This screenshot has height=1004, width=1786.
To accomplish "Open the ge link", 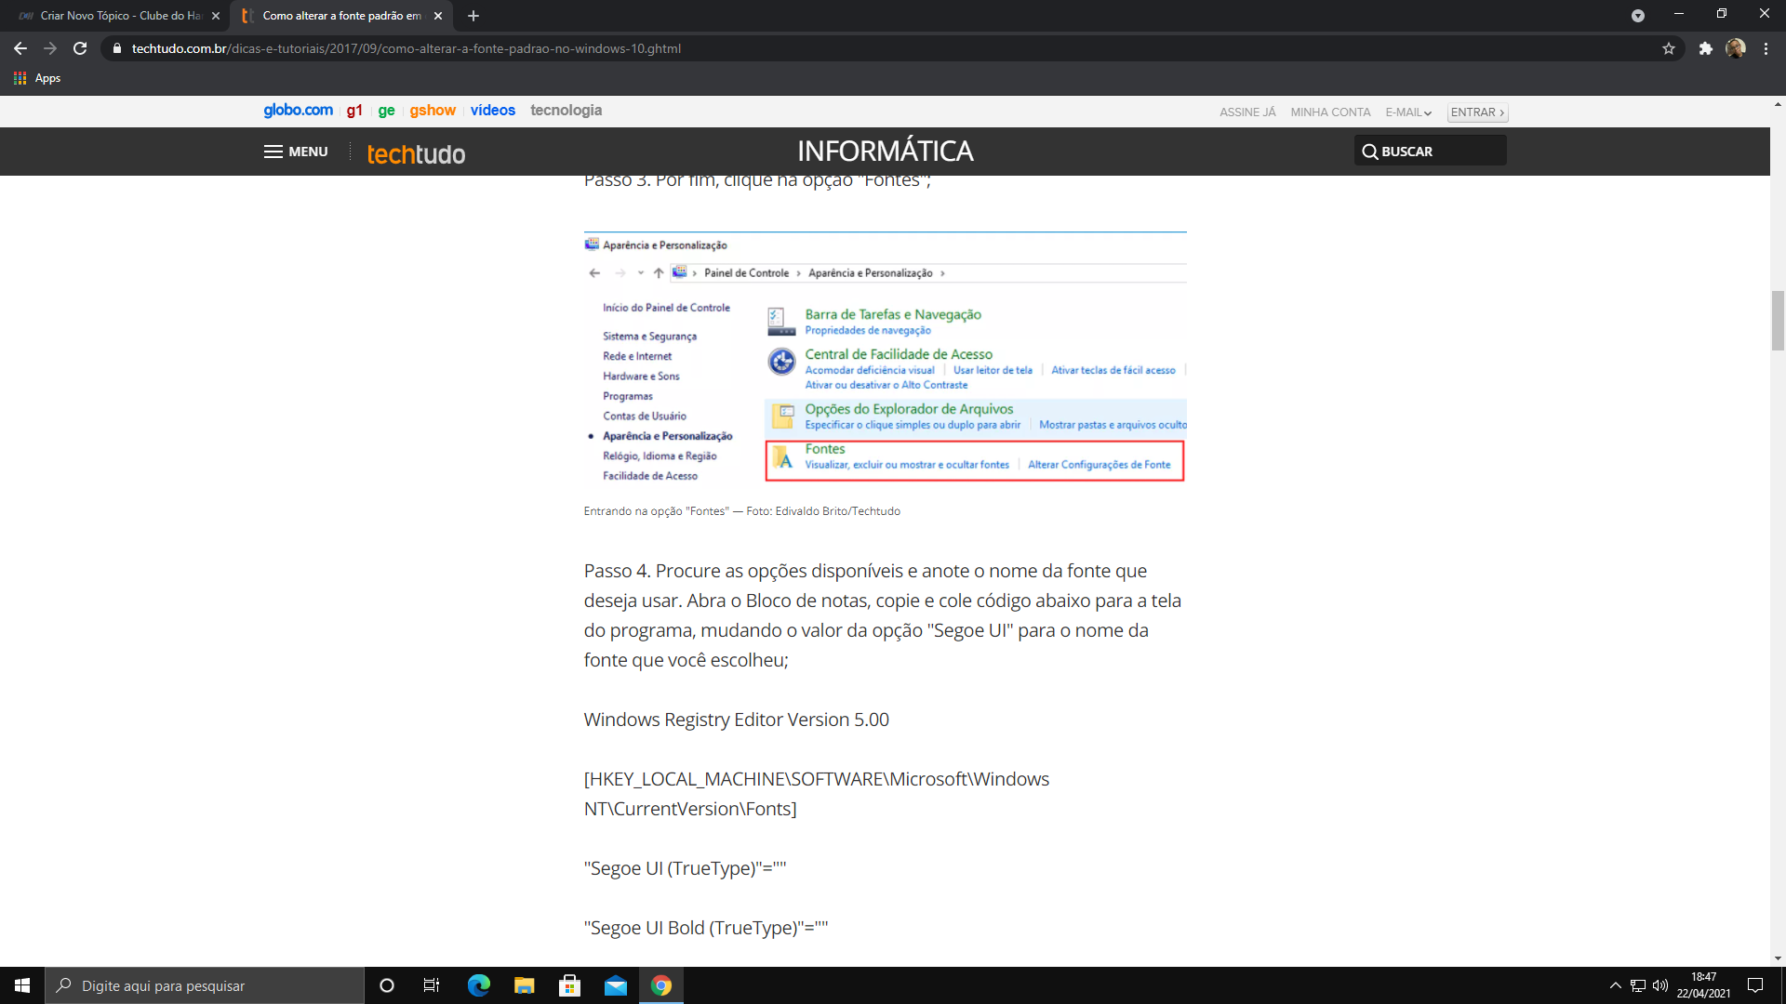I will pos(386,111).
